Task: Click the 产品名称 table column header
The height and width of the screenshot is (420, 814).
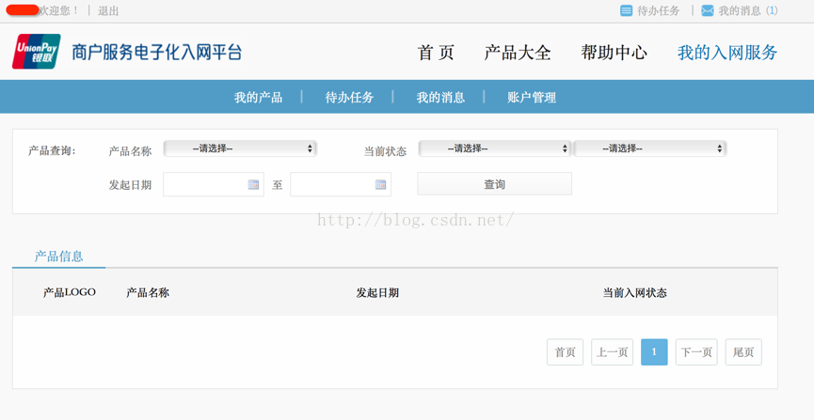Action: pos(148,292)
